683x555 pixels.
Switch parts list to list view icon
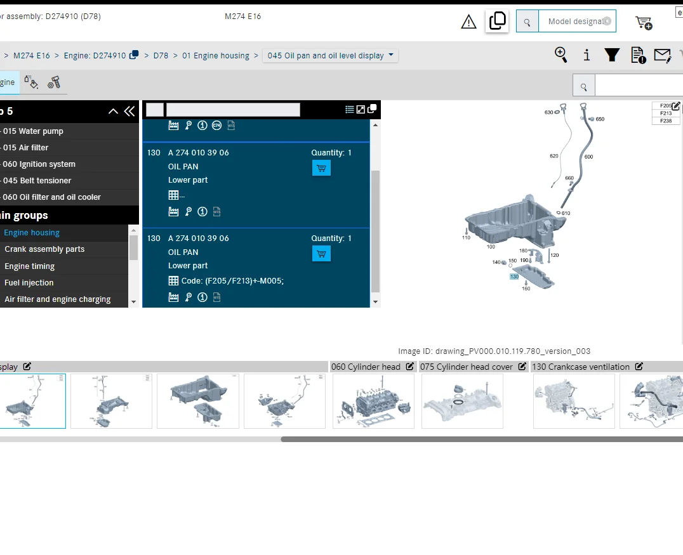click(x=349, y=109)
